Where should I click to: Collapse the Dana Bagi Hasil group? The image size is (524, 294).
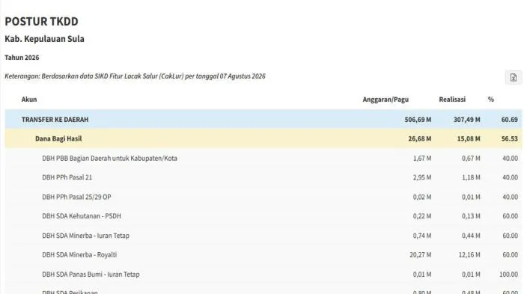pyautogui.click(x=263, y=138)
